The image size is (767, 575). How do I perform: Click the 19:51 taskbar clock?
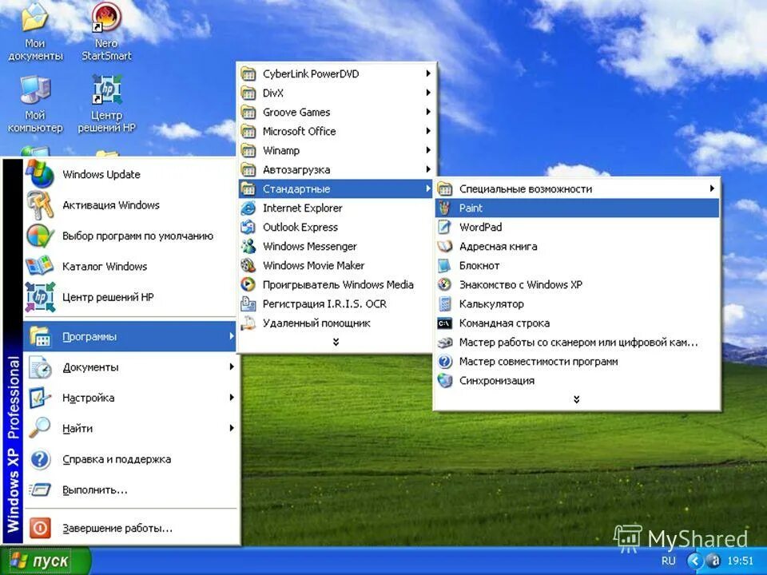pyautogui.click(x=740, y=561)
